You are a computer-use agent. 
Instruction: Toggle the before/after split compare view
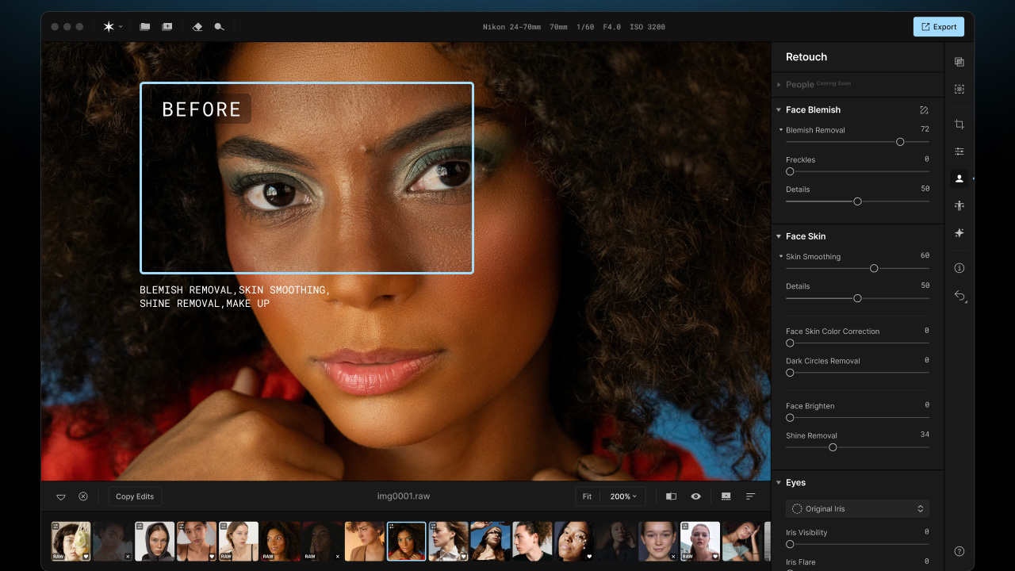coord(671,496)
